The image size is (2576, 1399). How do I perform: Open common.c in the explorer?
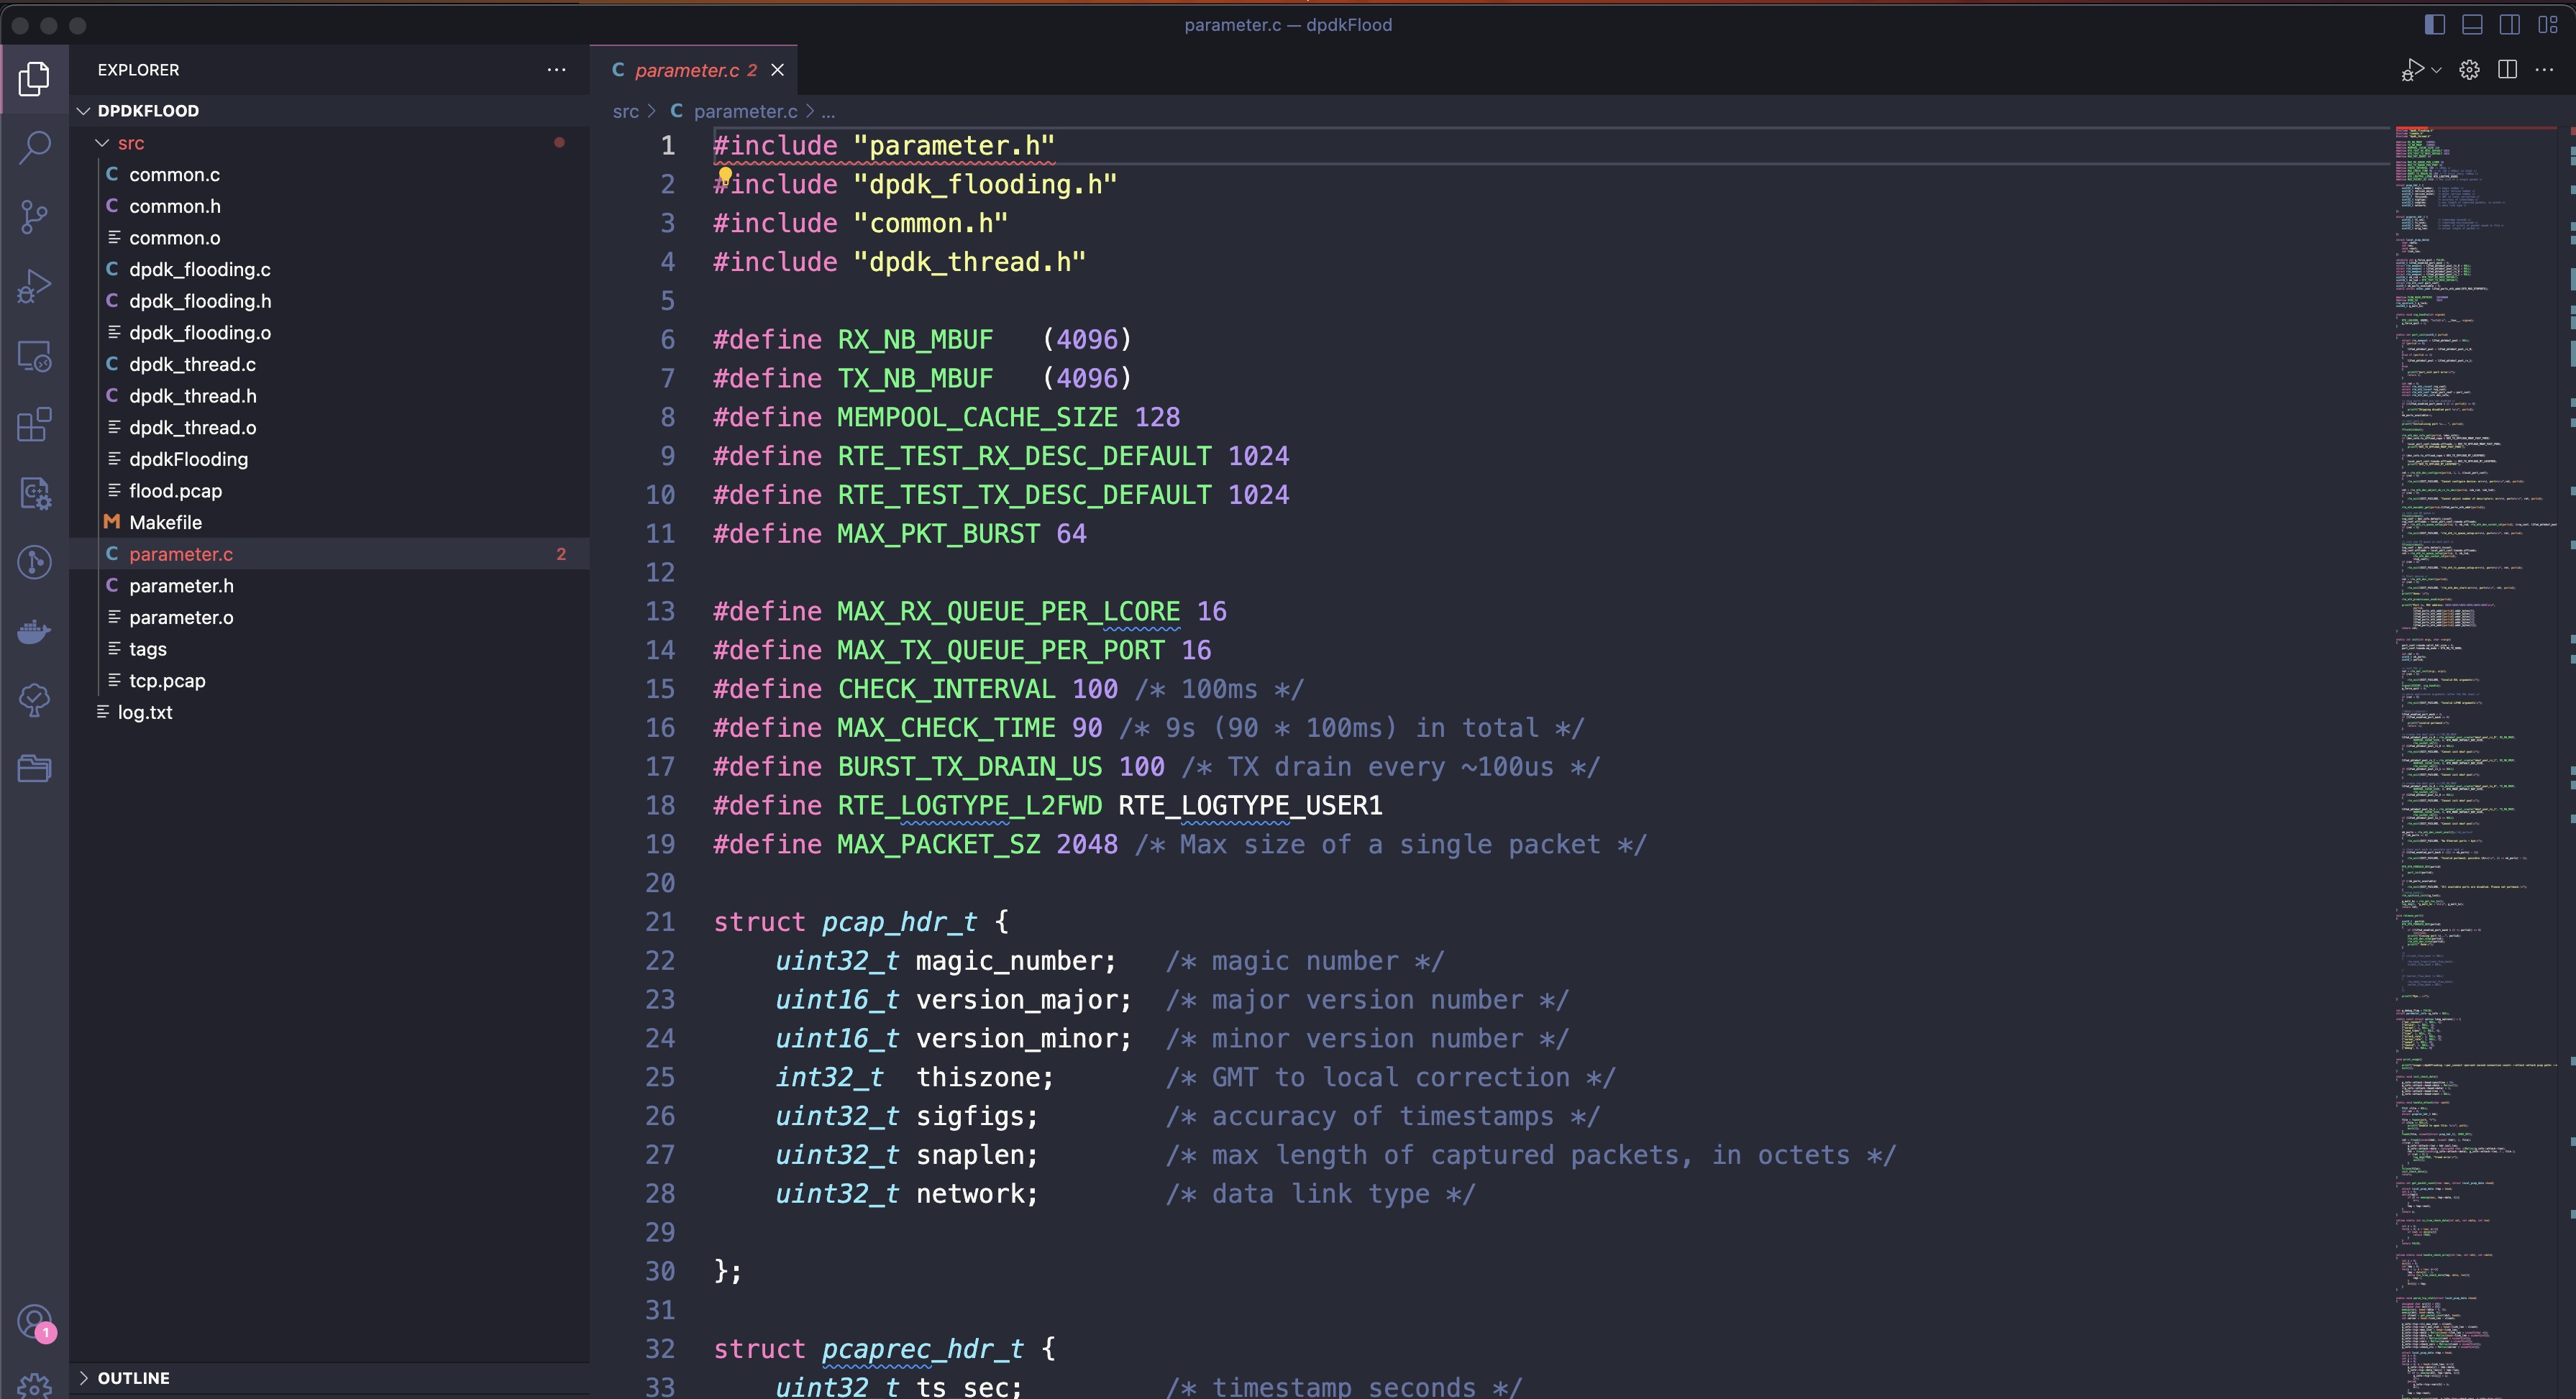coord(329,175)
